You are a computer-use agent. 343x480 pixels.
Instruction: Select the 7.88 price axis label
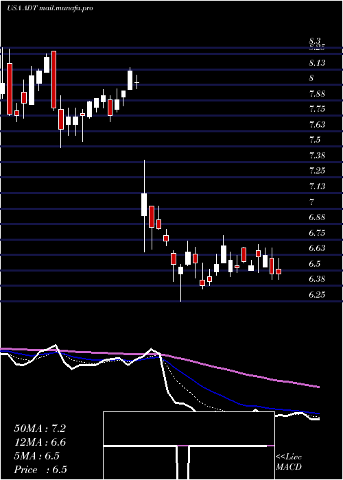point(317,94)
